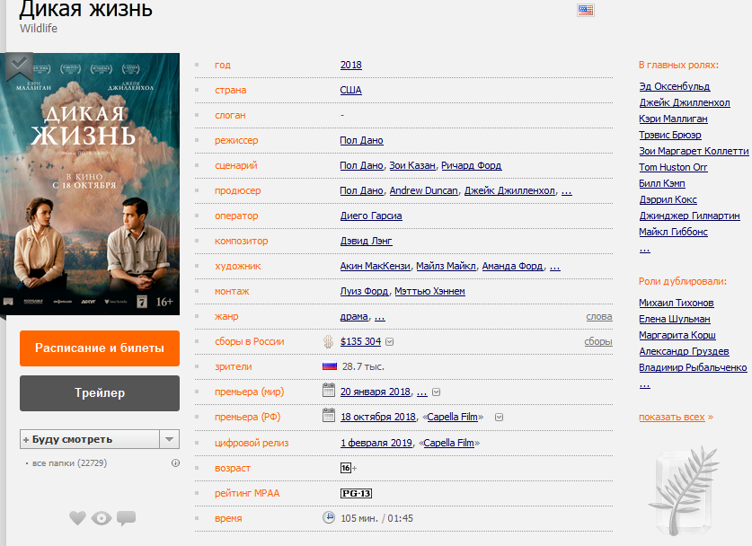Viewport: 752px width, 546px height.
Task: Expand the world premiere dates dropdown arrow
Action: 436,392
